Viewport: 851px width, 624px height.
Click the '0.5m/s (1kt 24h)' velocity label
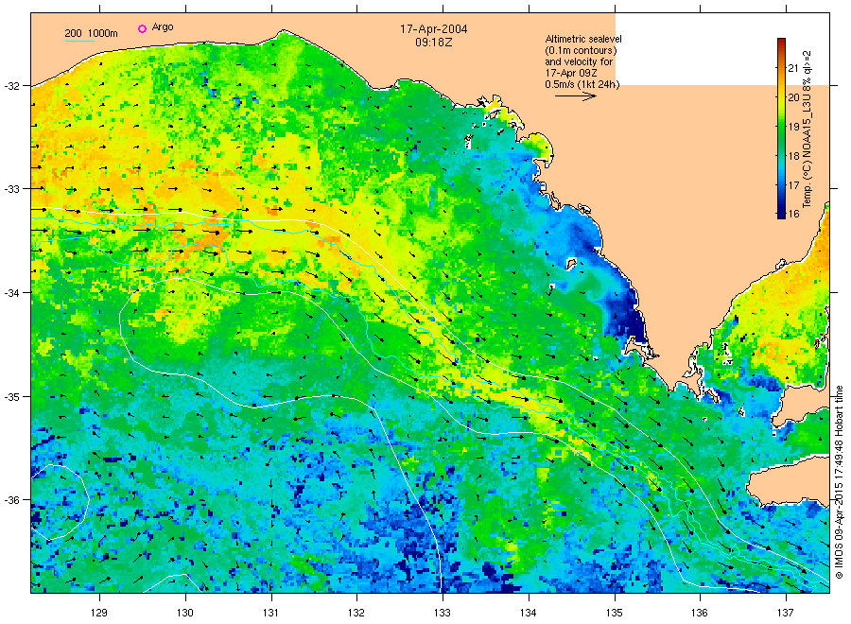tap(582, 84)
